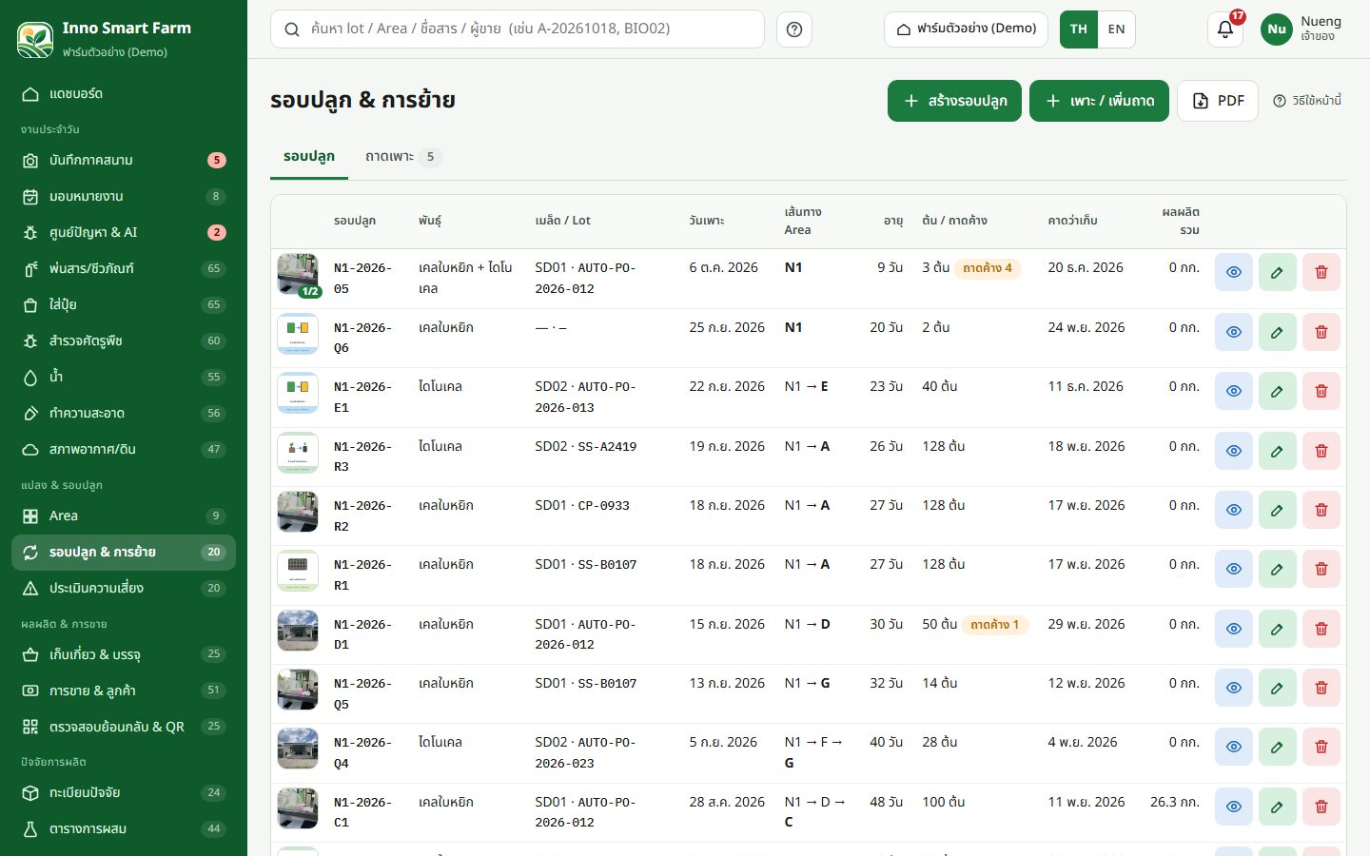Open ประเมินความเสี่ยง in sidebar
Image resolution: width=1370 pixels, height=856 pixels.
(124, 588)
